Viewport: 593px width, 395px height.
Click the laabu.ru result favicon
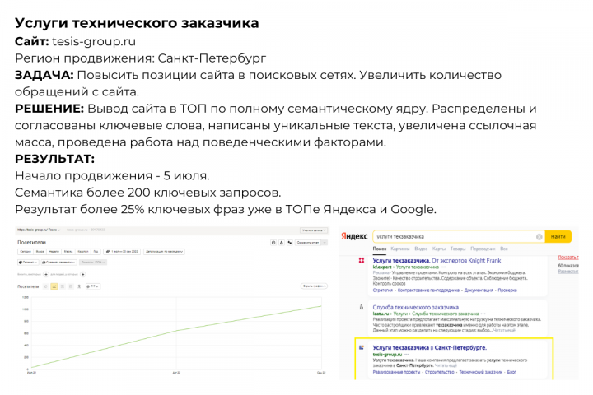pos(362,307)
